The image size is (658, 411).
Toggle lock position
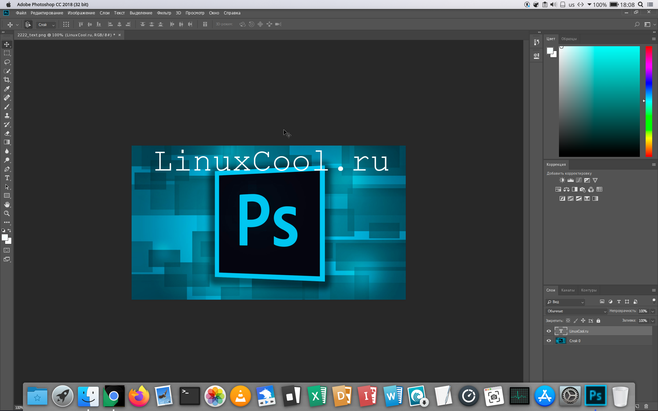[583, 321]
